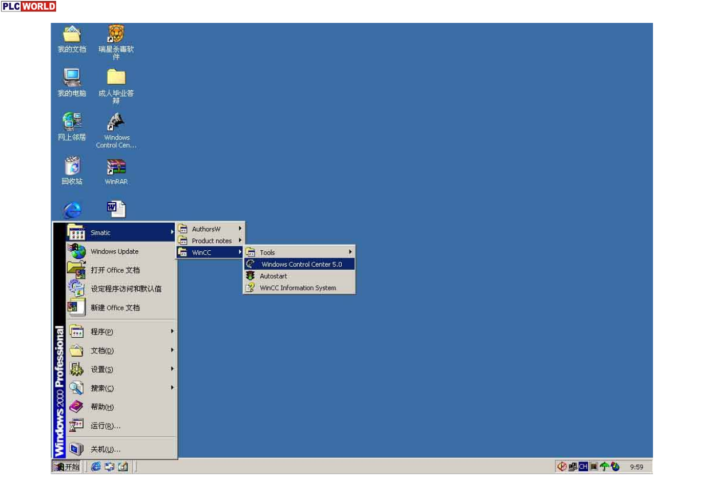Launch Windows Control Center 5.0 from WinCC menu

pos(299,264)
